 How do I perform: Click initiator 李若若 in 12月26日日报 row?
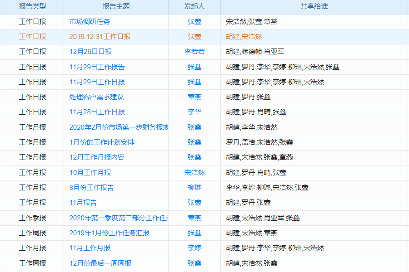[195, 52]
